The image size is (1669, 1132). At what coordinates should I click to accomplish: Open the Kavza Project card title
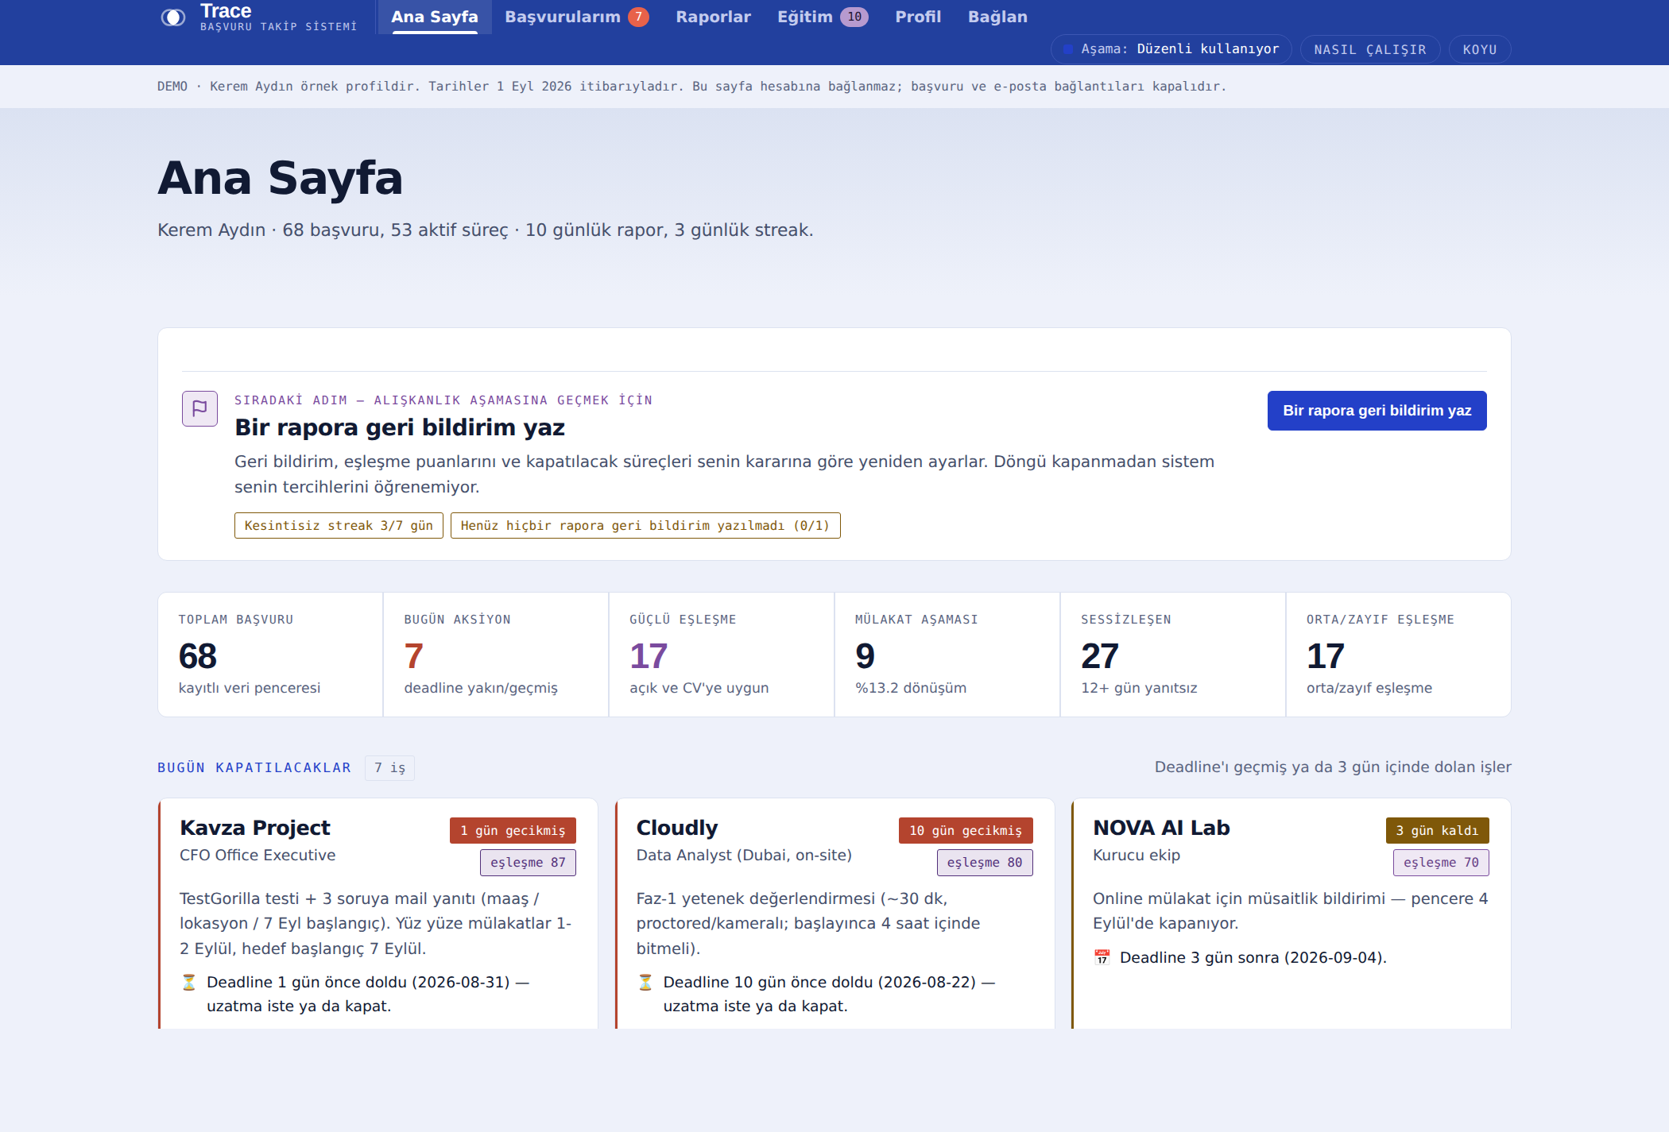(x=254, y=828)
